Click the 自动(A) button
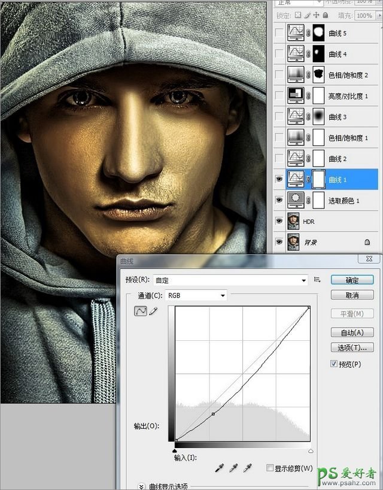 click(x=352, y=332)
